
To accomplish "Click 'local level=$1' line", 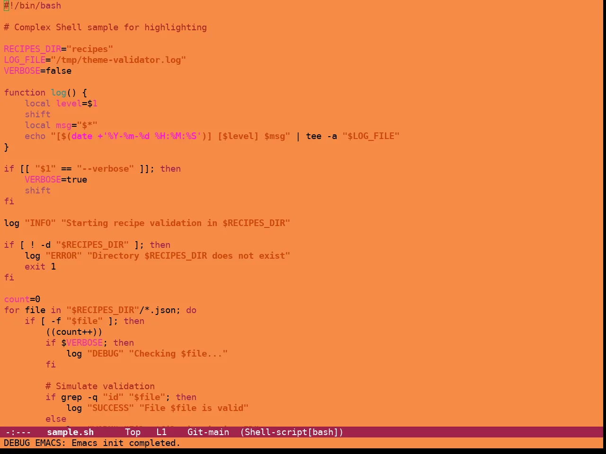I will point(61,104).
